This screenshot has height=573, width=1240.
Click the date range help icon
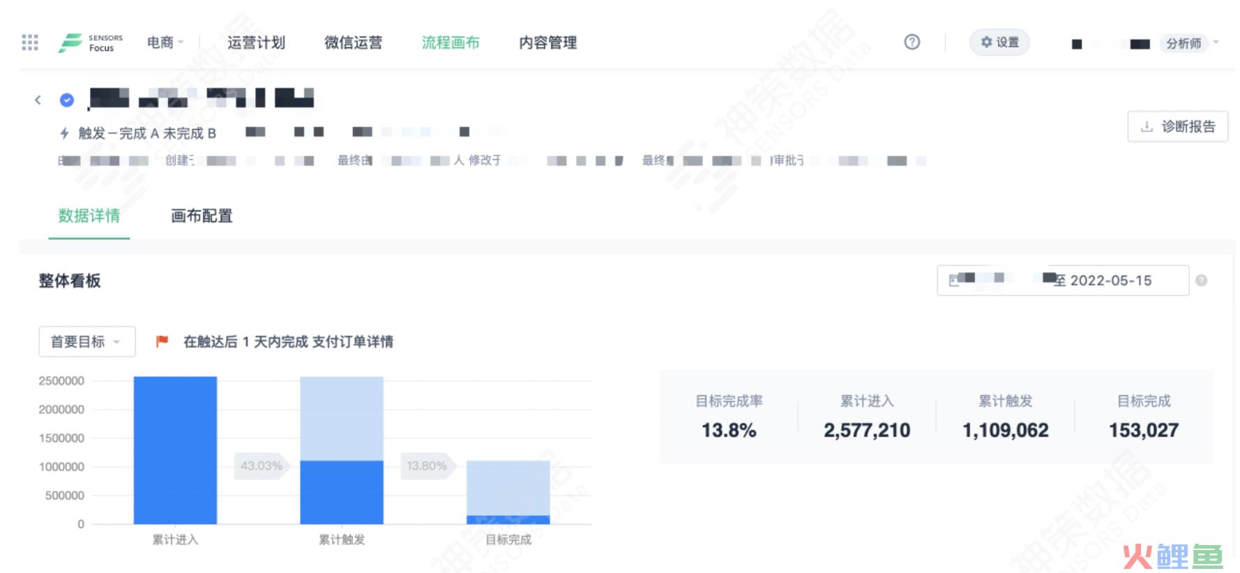click(1201, 280)
